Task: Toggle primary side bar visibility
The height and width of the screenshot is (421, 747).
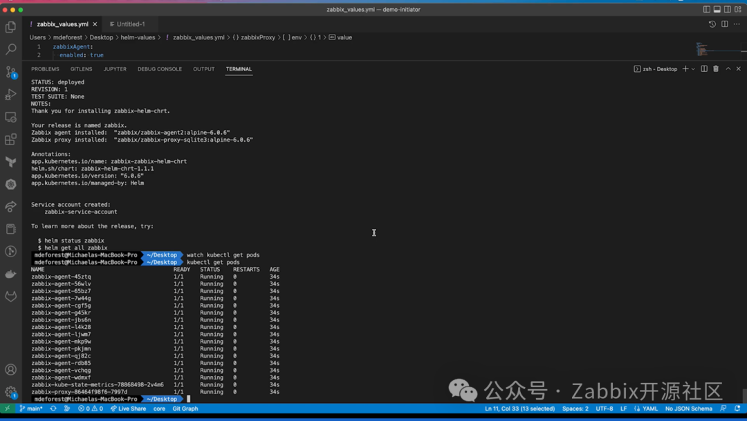Action: pyautogui.click(x=706, y=10)
